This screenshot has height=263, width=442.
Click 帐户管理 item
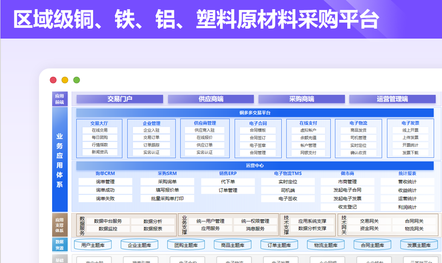[308, 146]
